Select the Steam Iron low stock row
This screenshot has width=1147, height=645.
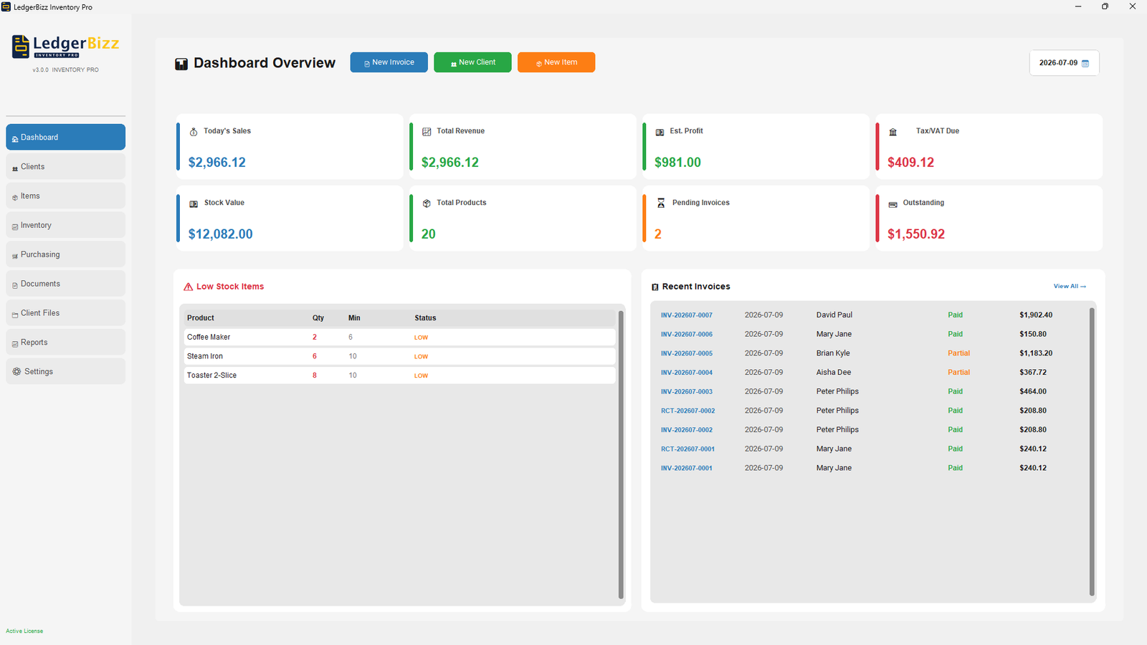pos(399,356)
